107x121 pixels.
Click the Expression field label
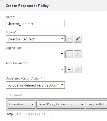(x=14, y=95)
